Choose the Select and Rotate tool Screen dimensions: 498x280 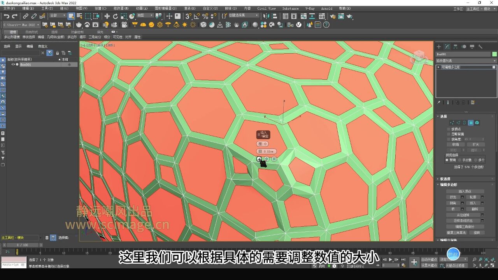[115, 16]
